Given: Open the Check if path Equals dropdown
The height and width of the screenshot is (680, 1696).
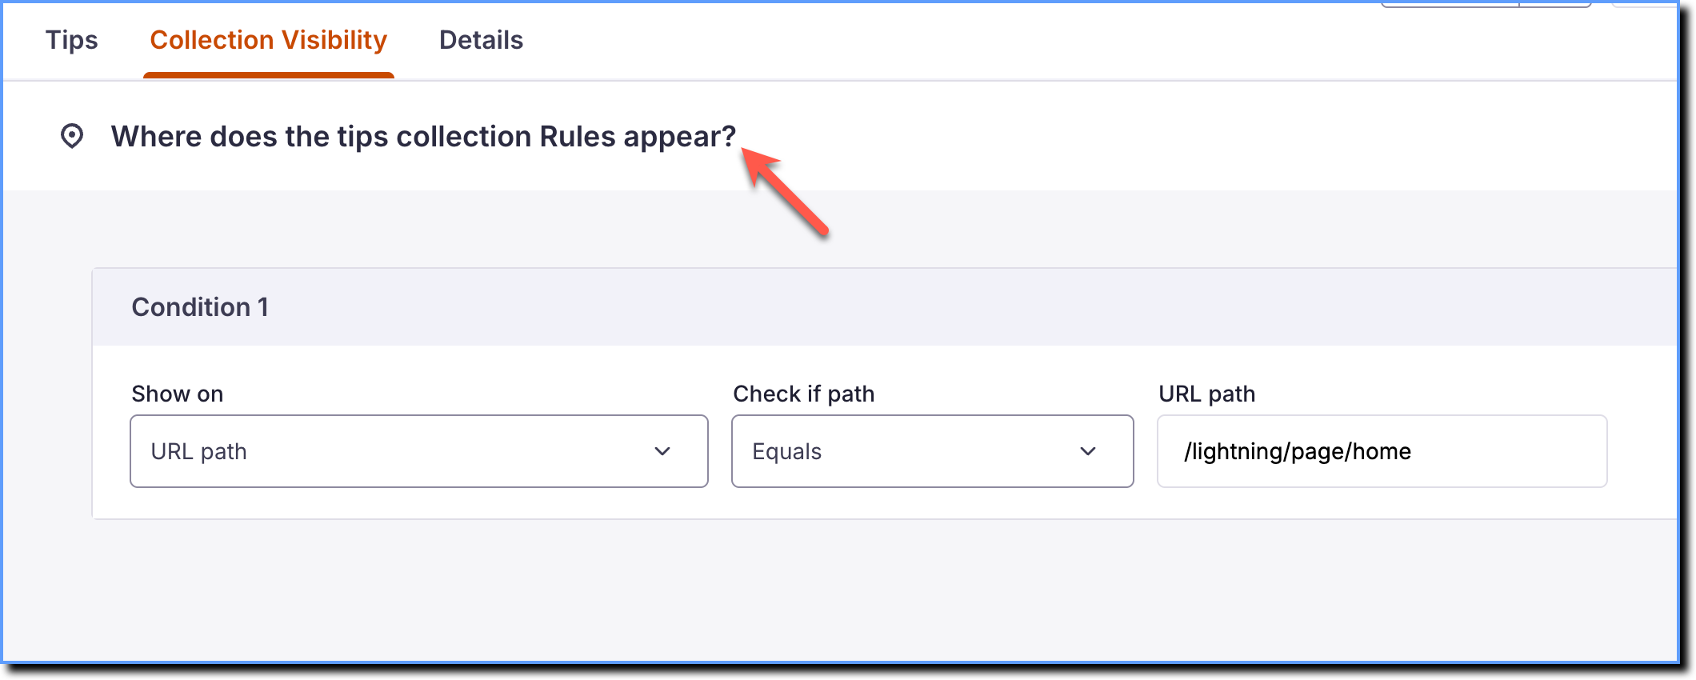Looking at the screenshot, I should 933,451.
